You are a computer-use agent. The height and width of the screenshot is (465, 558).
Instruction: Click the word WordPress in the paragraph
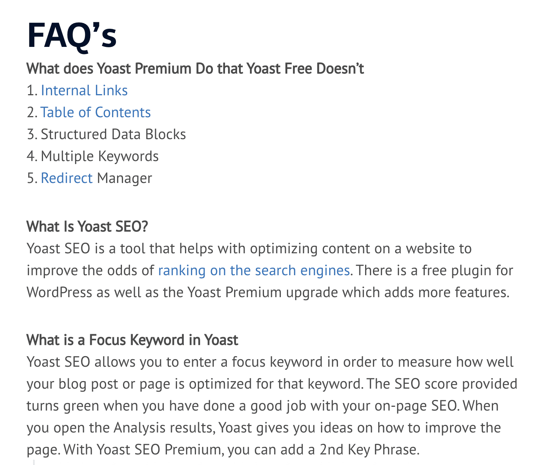[x=59, y=293]
